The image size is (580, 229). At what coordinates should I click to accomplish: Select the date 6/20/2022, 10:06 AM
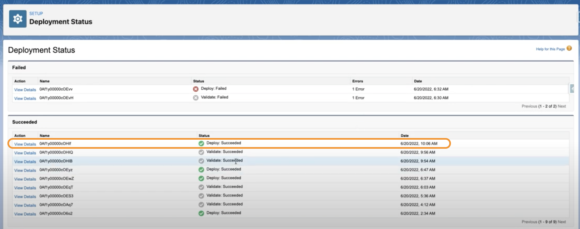(x=419, y=143)
